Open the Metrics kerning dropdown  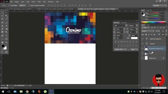pyautogui.click(x=124, y=32)
